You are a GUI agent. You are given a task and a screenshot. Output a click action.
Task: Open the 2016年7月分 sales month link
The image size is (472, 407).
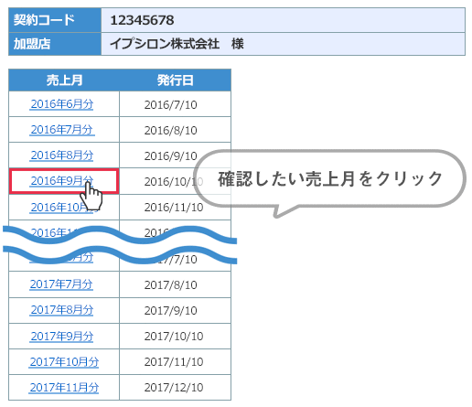(x=62, y=130)
